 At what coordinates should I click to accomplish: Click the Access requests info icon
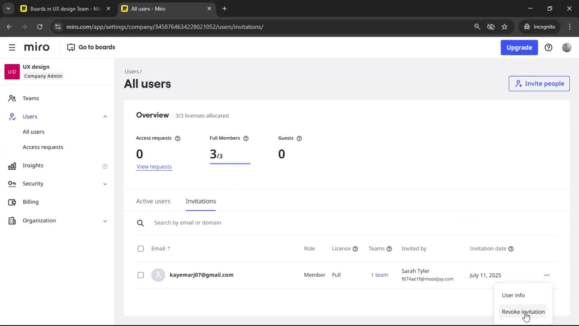pos(178,138)
